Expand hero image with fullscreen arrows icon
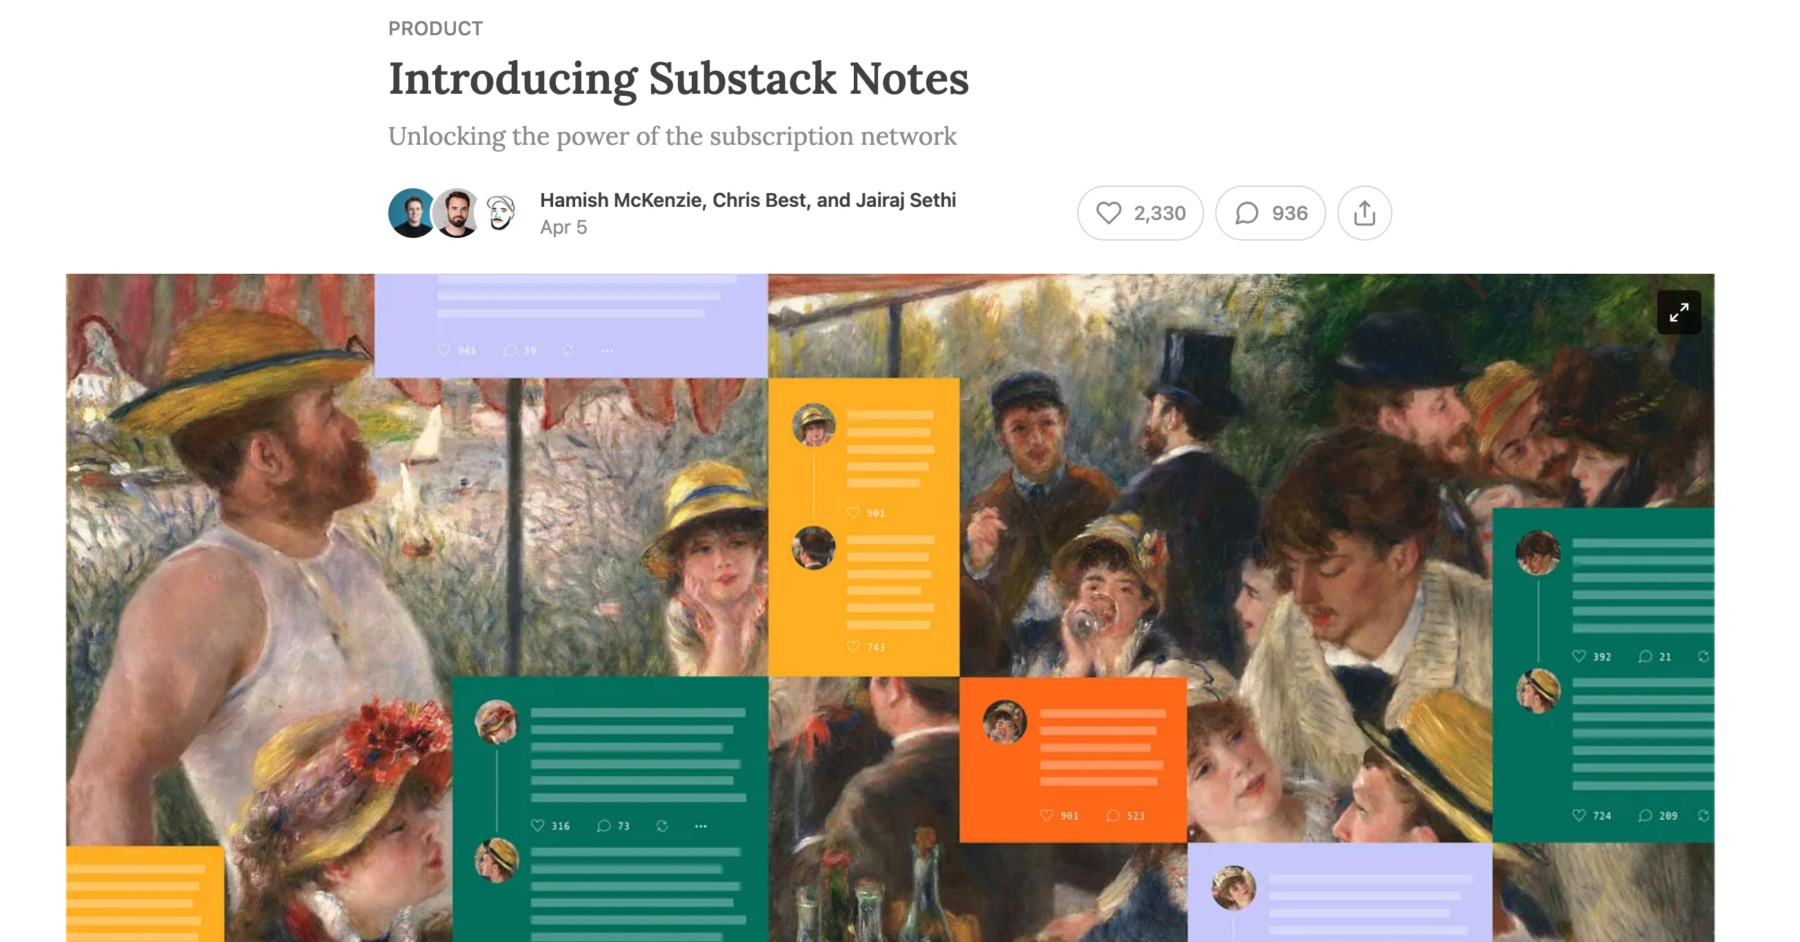 point(1679,312)
